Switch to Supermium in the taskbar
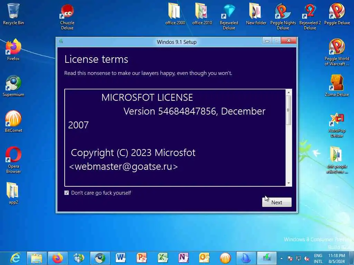 coord(100,258)
